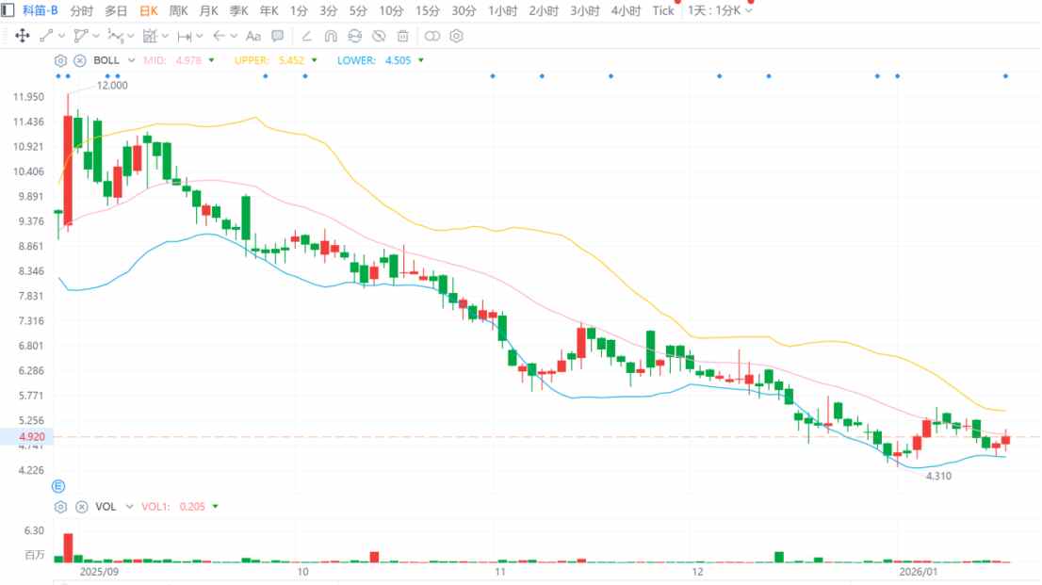Expand the BOLL indicator dropdown
The width and height of the screenshot is (1042, 585).
(x=132, y=60)
